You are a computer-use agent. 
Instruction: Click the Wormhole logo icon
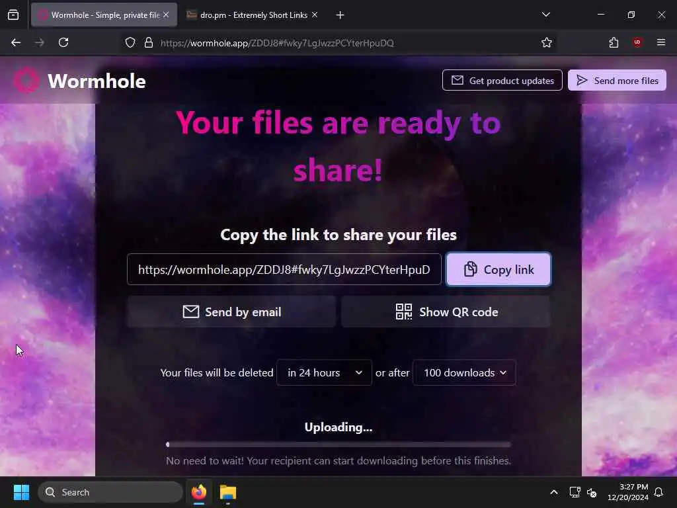(x=26, y=80)
